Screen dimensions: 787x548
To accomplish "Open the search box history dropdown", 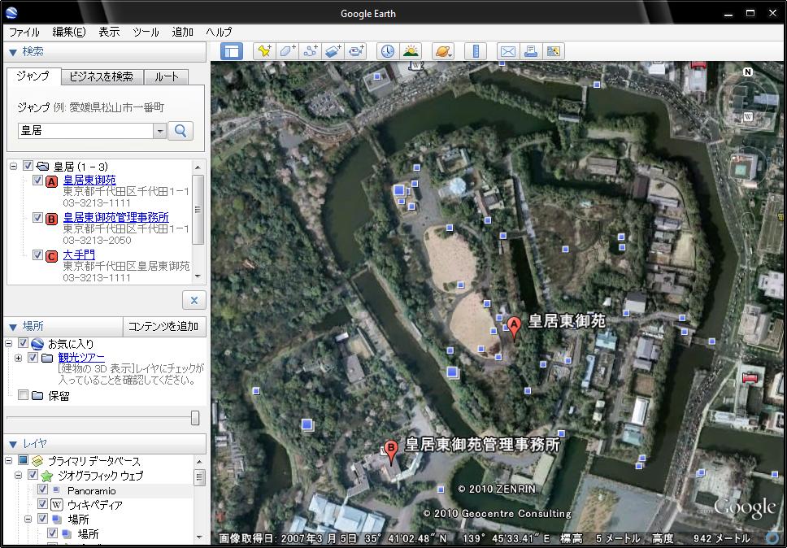I will tap(159, 131).
